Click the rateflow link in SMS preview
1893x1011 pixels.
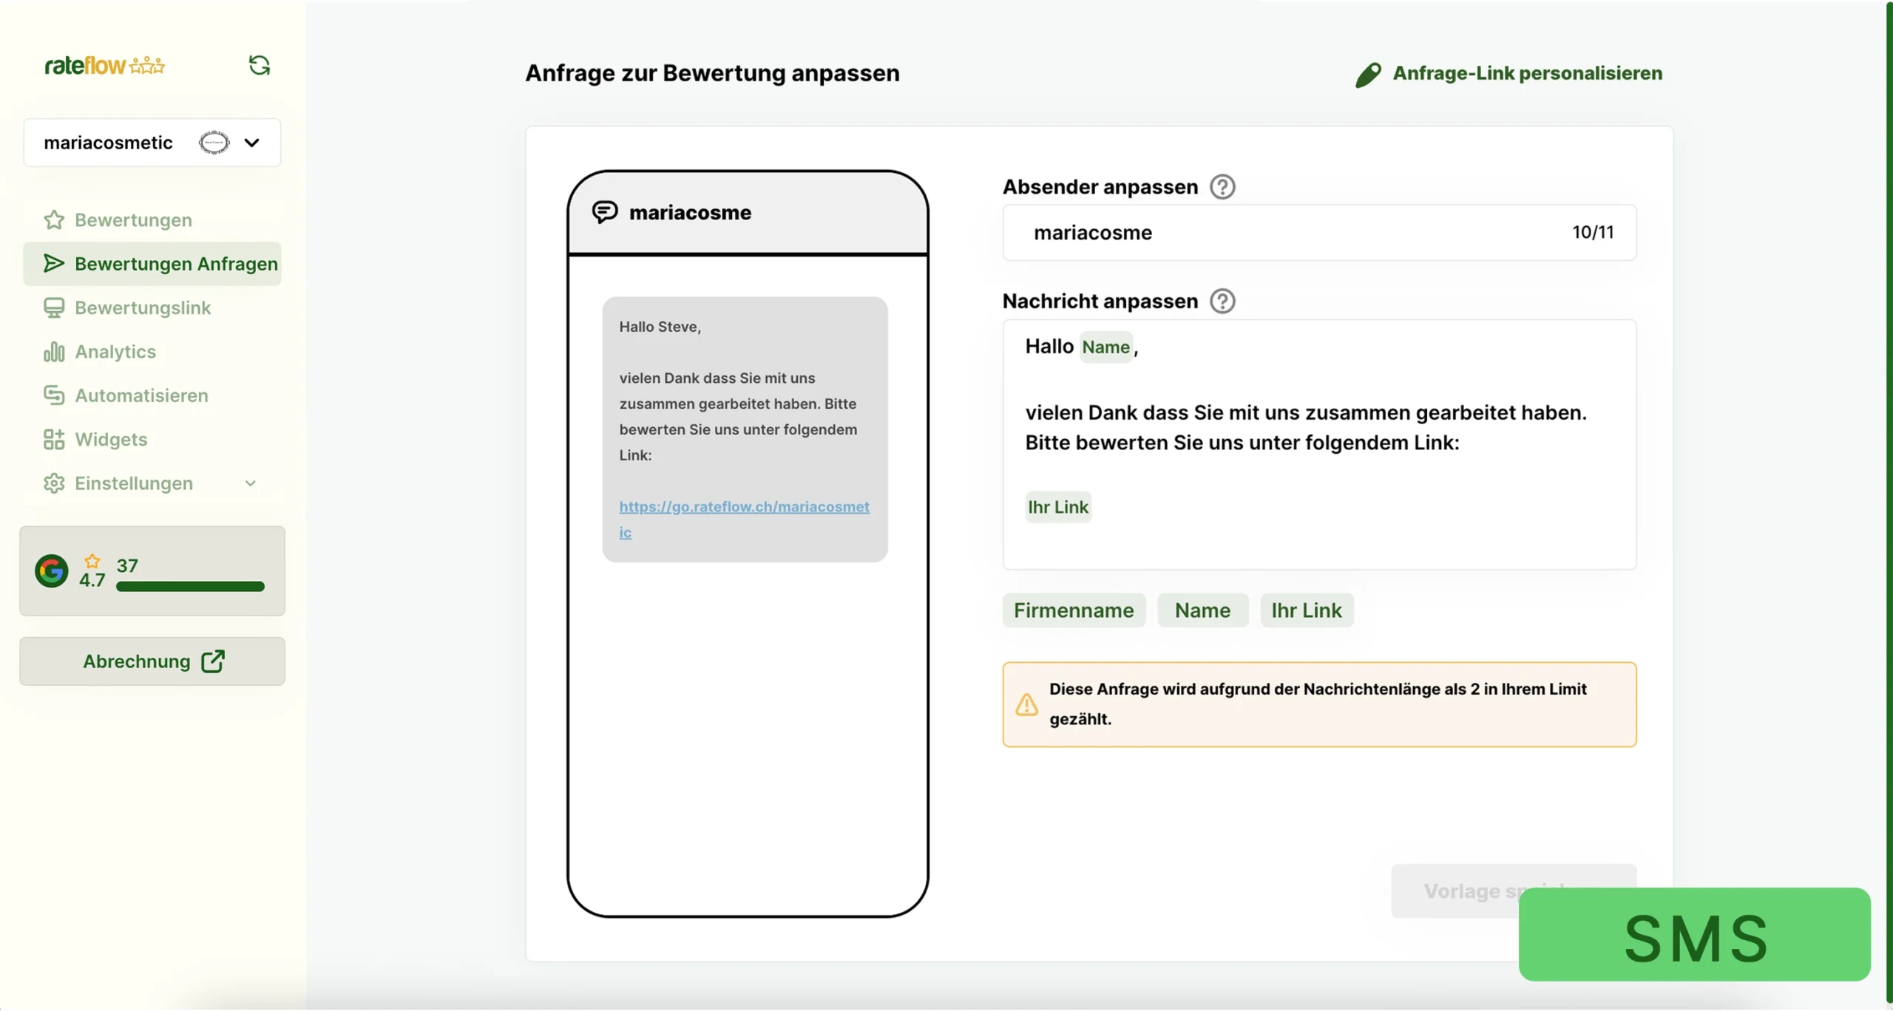pyautogui.click(x=743, y=507)
